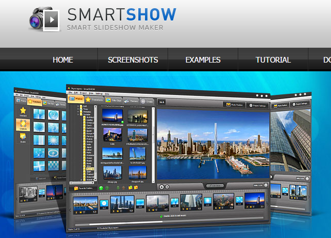
Task: Open the Settings menu in center window
Action: coord(99,93)
